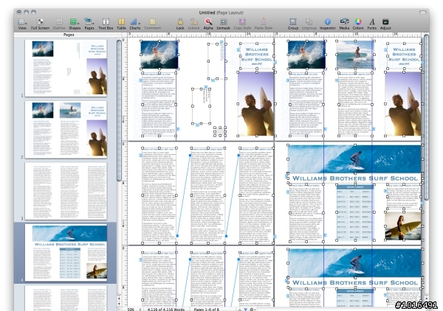Screen dimensions: 443x311
Task: Click the sidebar scroll down arrow
Action: [x=119, y=304]
